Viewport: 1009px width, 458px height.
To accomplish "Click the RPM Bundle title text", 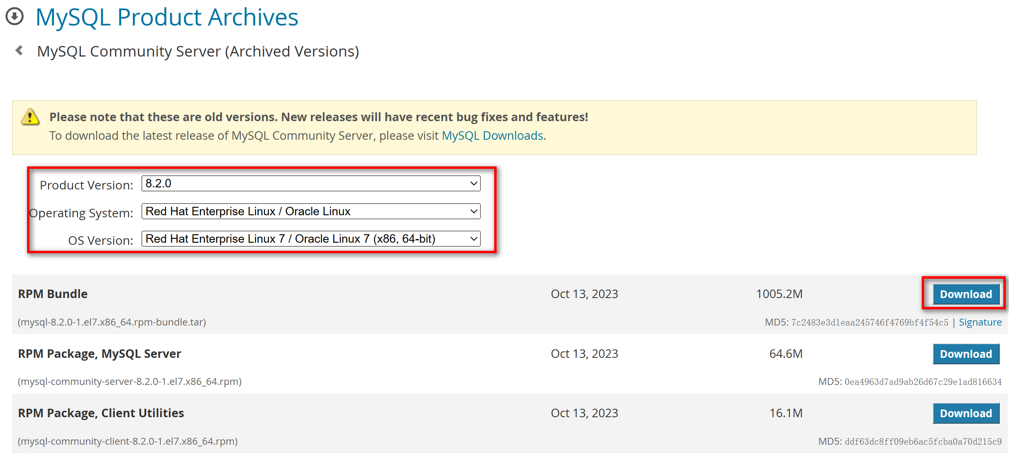I will click(x=53, y=294).
